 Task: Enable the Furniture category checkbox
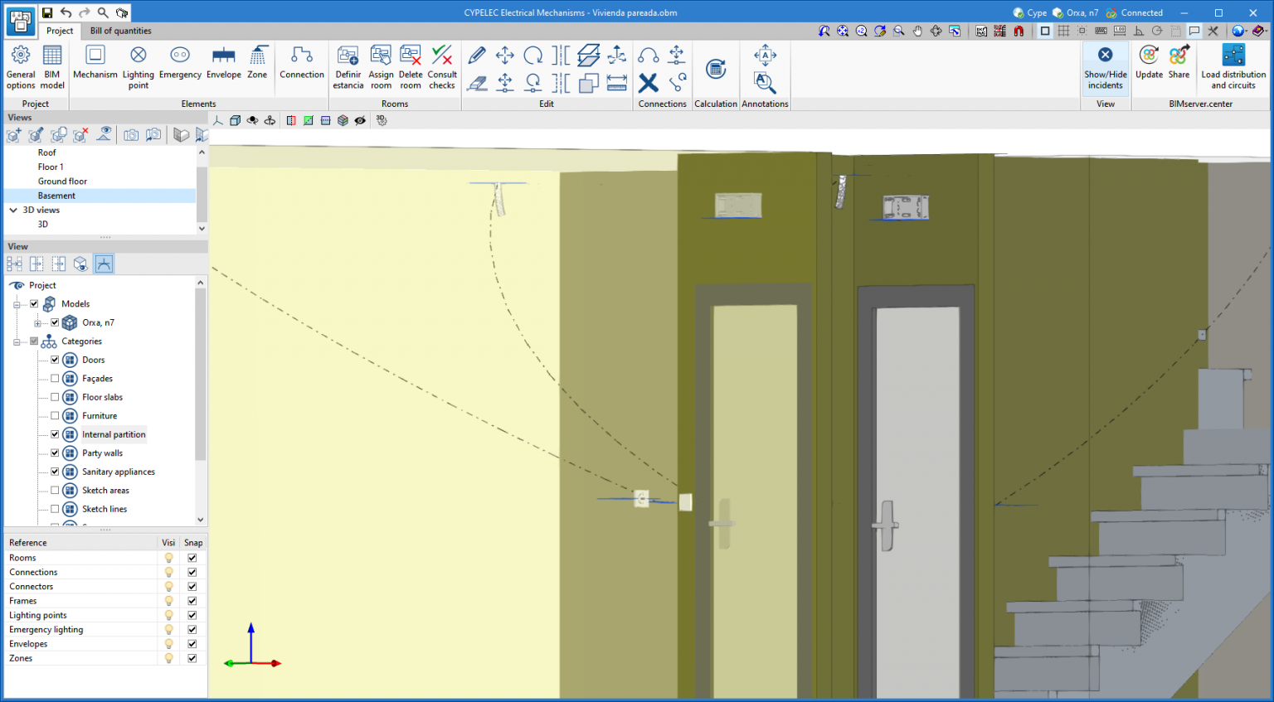pyautogui.click(x=55, y=416)
